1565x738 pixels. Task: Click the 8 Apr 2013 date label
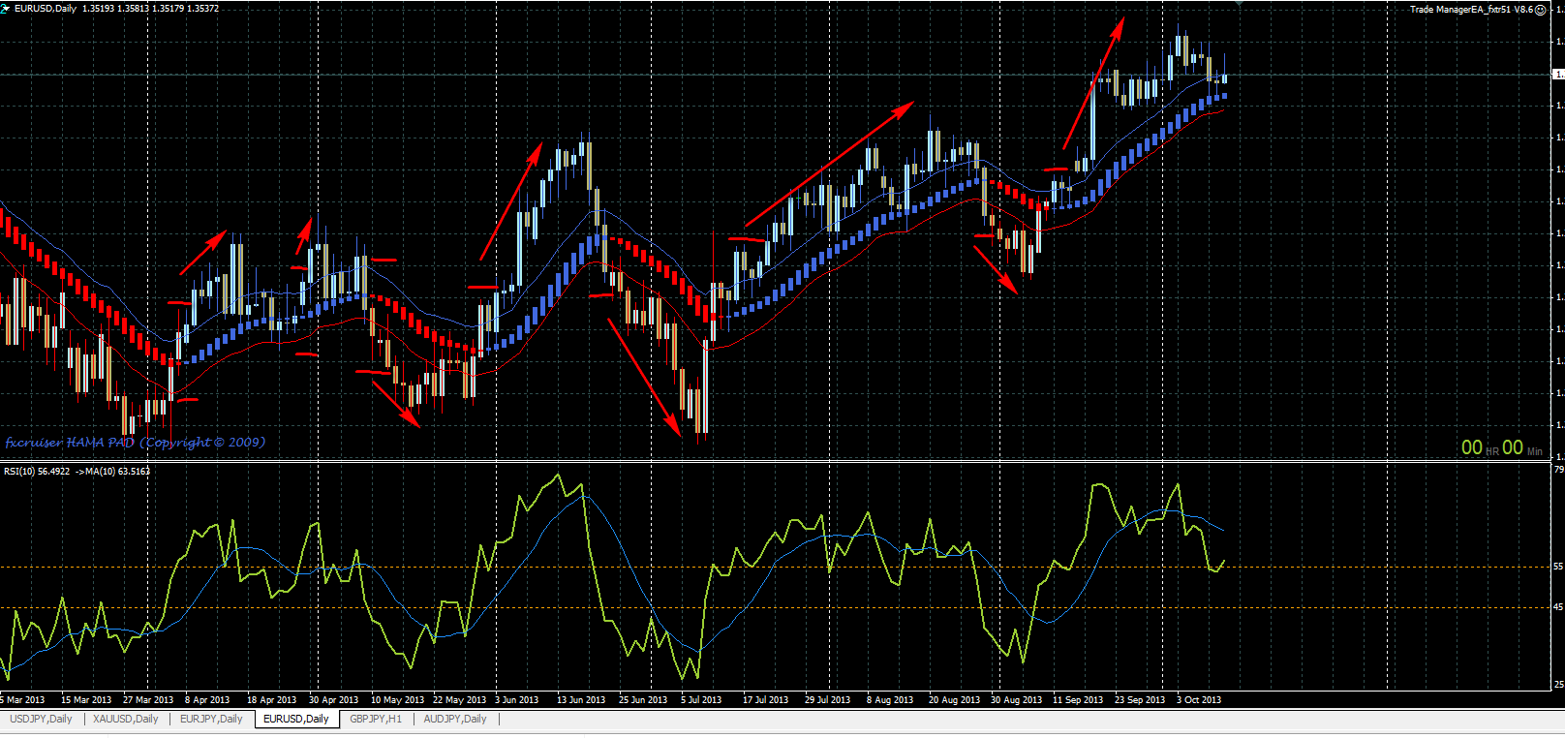[x=207, y=700]
